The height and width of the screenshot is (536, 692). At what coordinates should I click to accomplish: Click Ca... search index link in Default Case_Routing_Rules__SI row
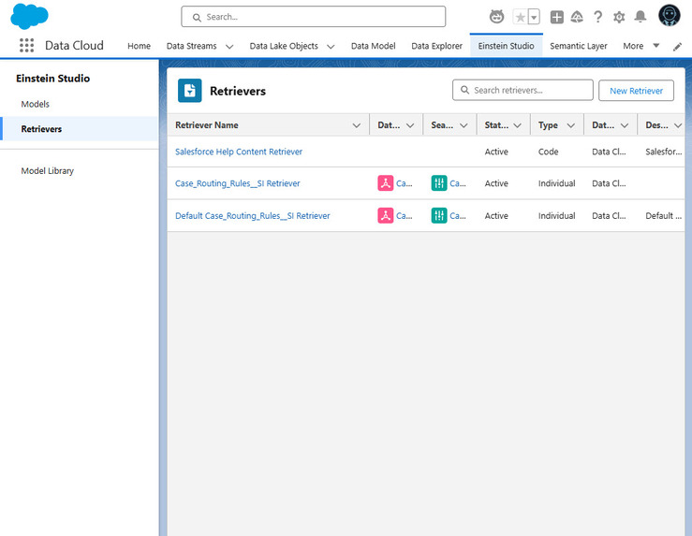tap(458, 215)
